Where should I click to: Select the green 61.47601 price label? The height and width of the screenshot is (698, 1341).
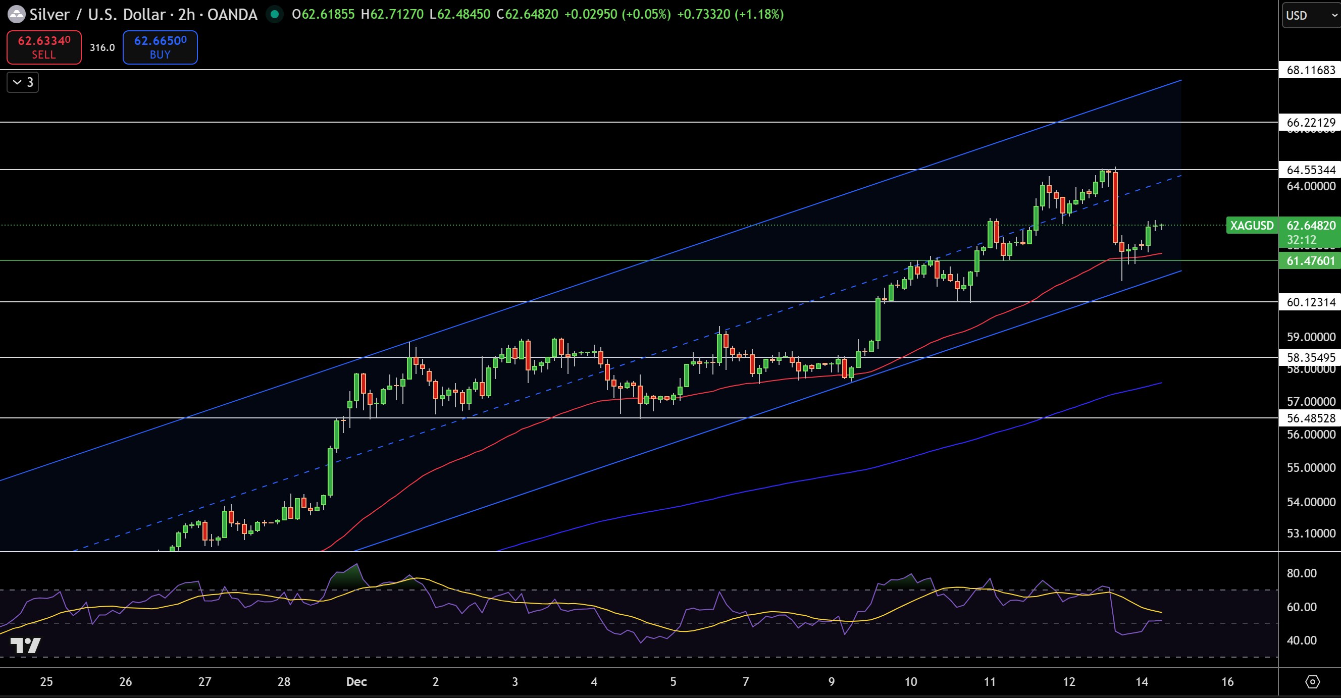click(1310, 261)
